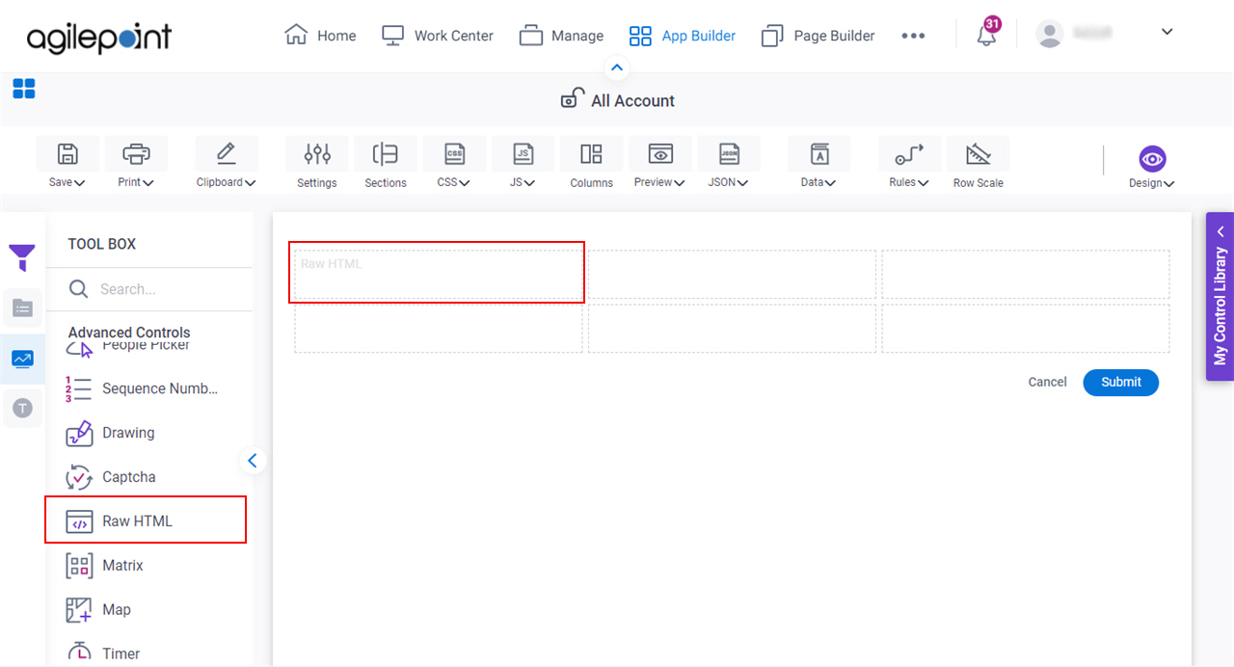This screenshot has width=1234, height=667.
Task: Collapse the Tool Box panel arrow
Action: click(x=253, y=461)
